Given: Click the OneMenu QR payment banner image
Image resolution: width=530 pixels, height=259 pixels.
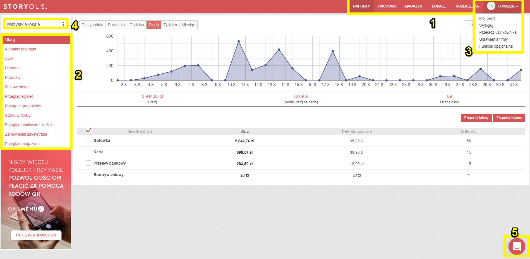Looking at the screenshot, I should (x=36, y=199).
